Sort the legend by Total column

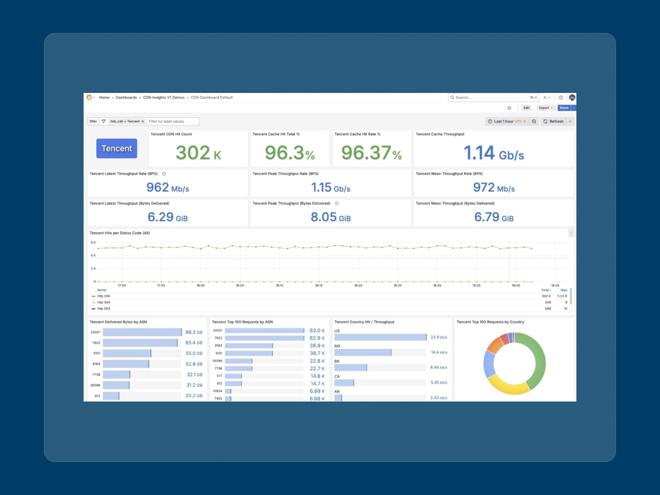(546, 290)
